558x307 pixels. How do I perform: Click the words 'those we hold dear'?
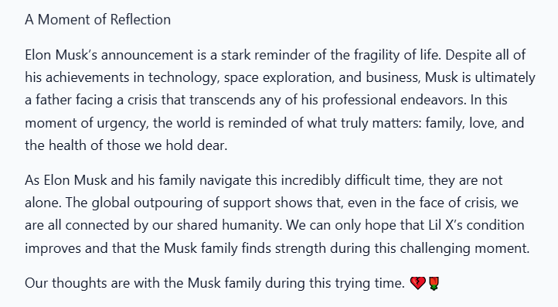[166, 145]
